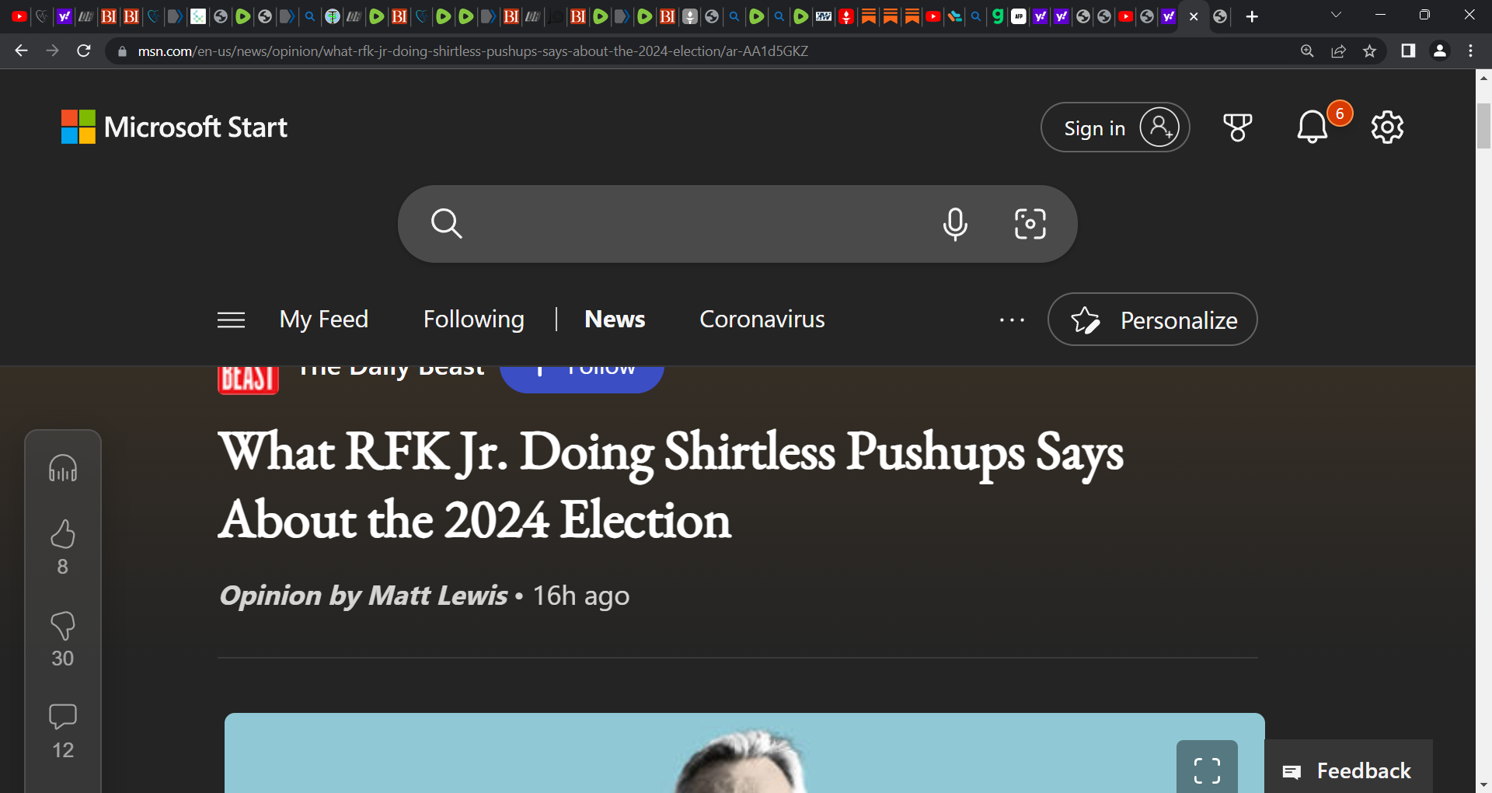Close the active browser tab
The height and width of the screenshot is (793, 1492).
pyautogui.click(x=1194, y=16)
